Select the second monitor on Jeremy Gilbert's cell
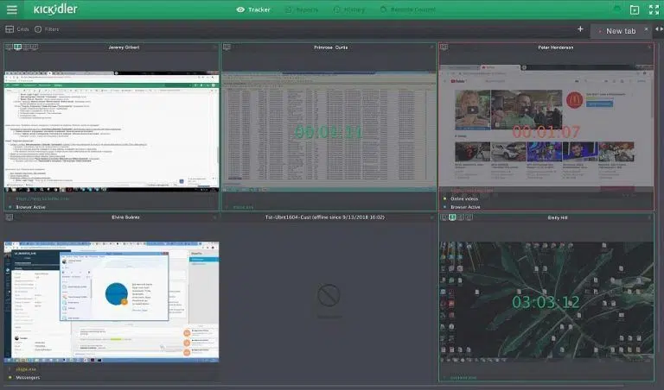664x390 pixels. point(18,47)
